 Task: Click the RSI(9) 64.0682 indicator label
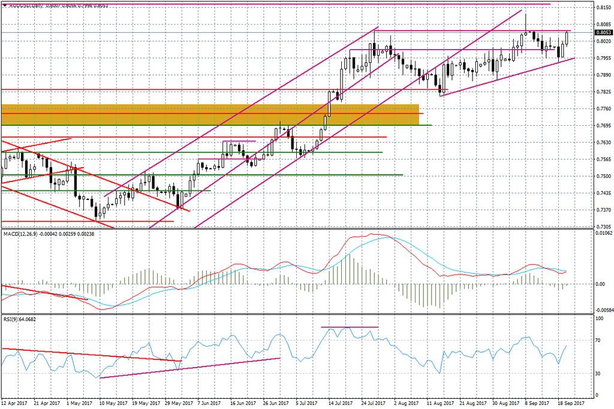click(x=20, y=319)
